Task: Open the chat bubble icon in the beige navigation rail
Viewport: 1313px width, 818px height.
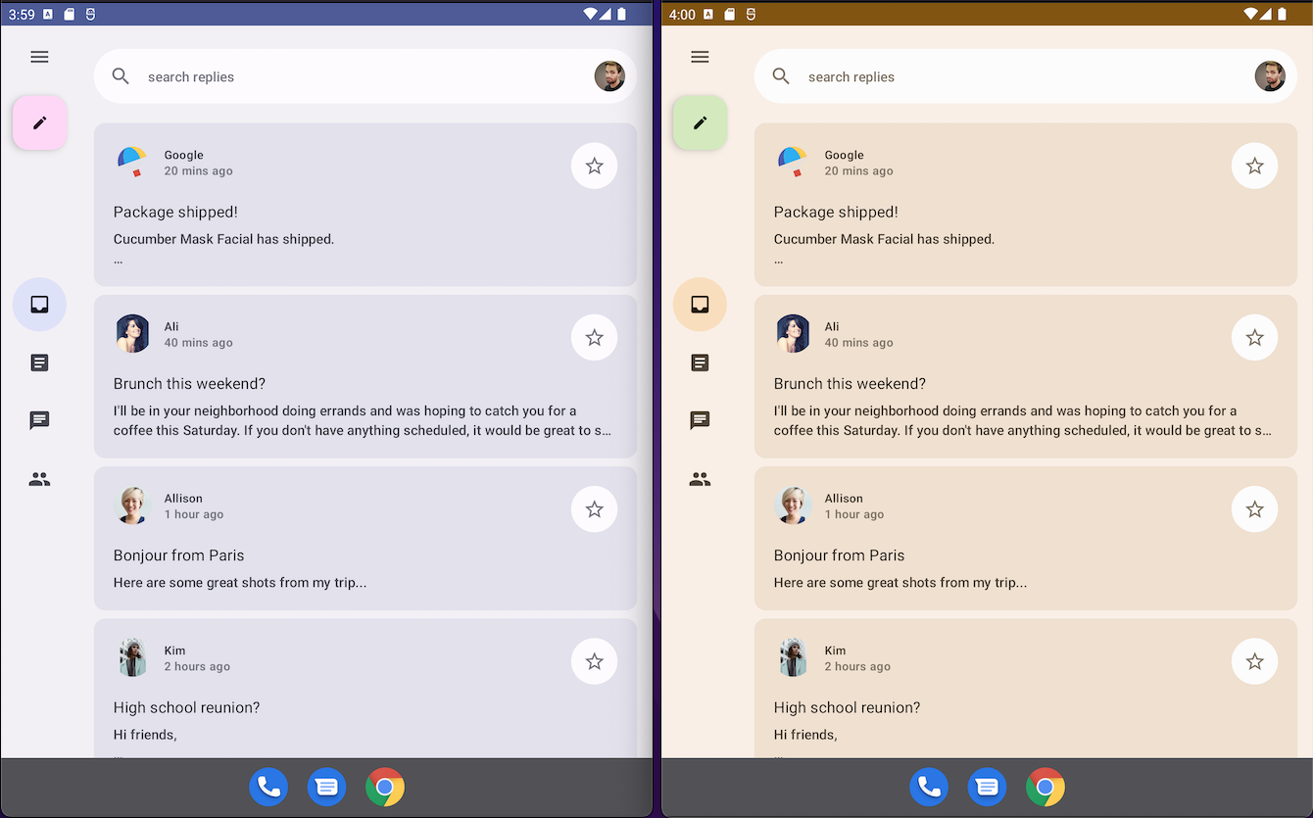Action: pyautogui.click(x=700, y=420)
